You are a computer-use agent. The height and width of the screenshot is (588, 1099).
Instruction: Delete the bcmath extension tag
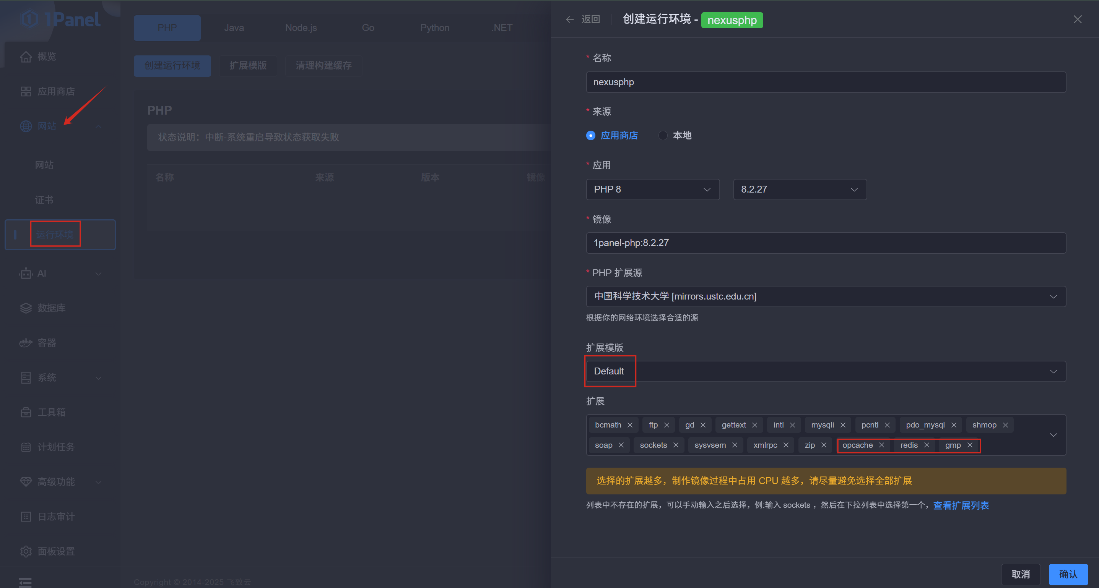[x=630, y=425]
